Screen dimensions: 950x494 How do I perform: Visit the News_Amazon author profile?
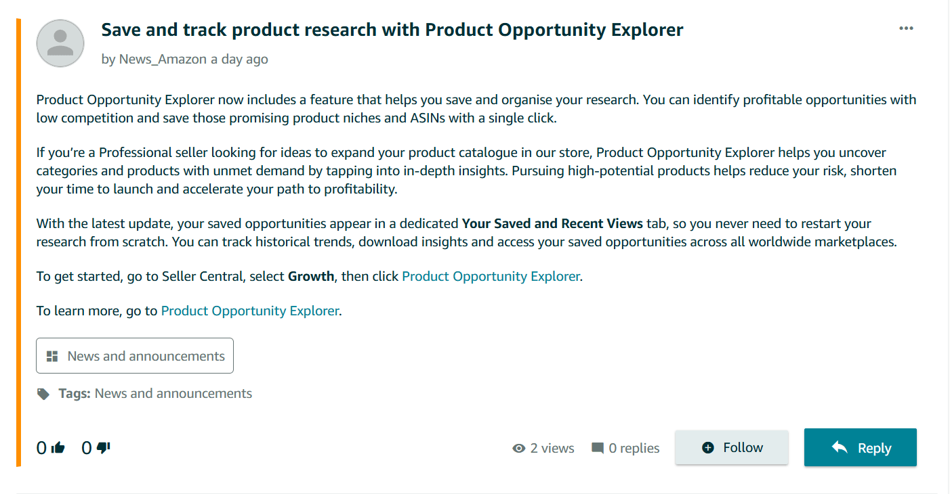(x=163, y=59)
